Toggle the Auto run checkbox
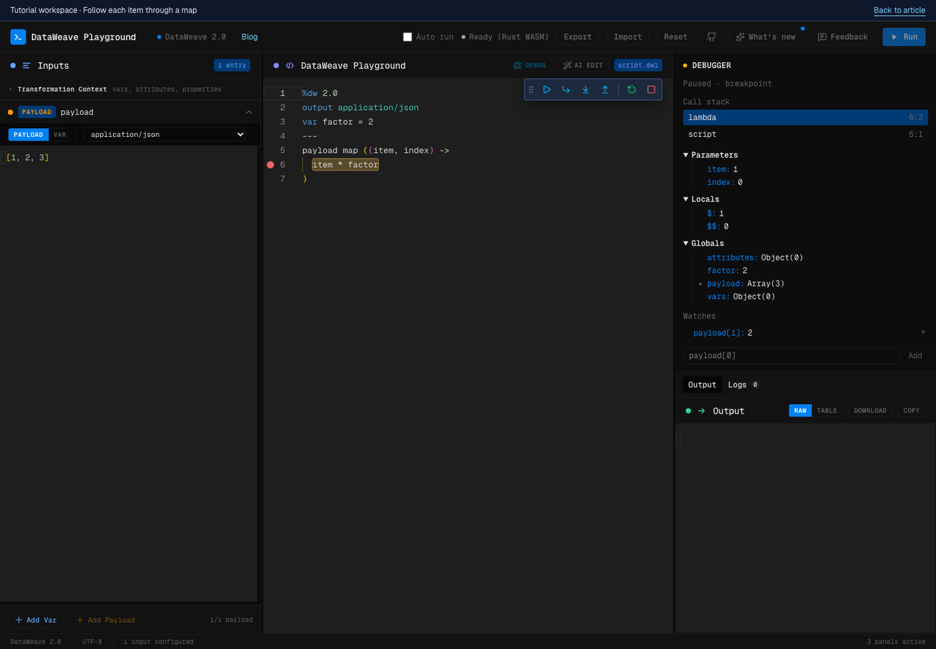The width and height of the screenshot is (936, 649). point(407,37)
